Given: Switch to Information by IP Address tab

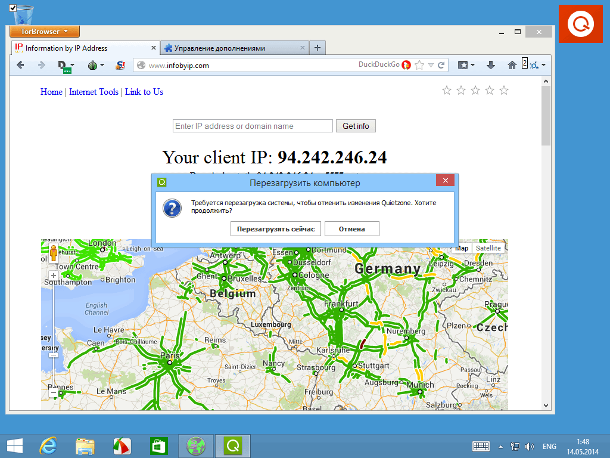Looking at the screenshot, I should point(82,48).
